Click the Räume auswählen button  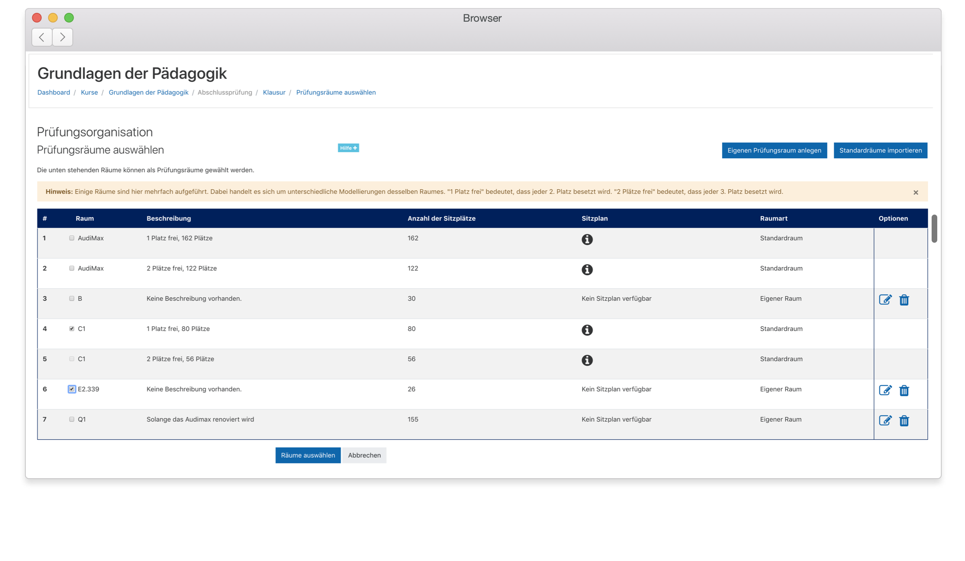click(308, 455)
